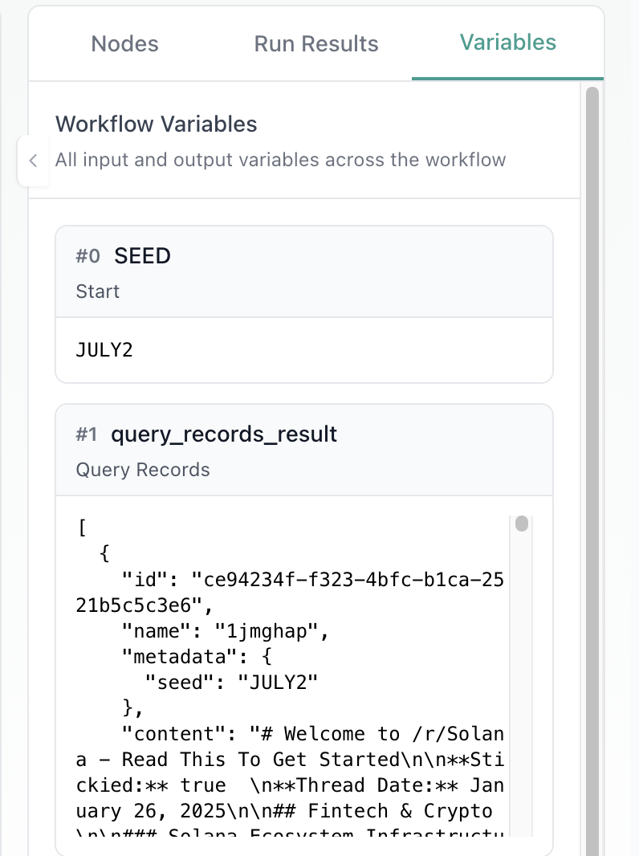Image resolution: width=639 pixels, height=856 pixels.
Task: Click the JSON result scrollbar thumb
Action: pos(522,523)
